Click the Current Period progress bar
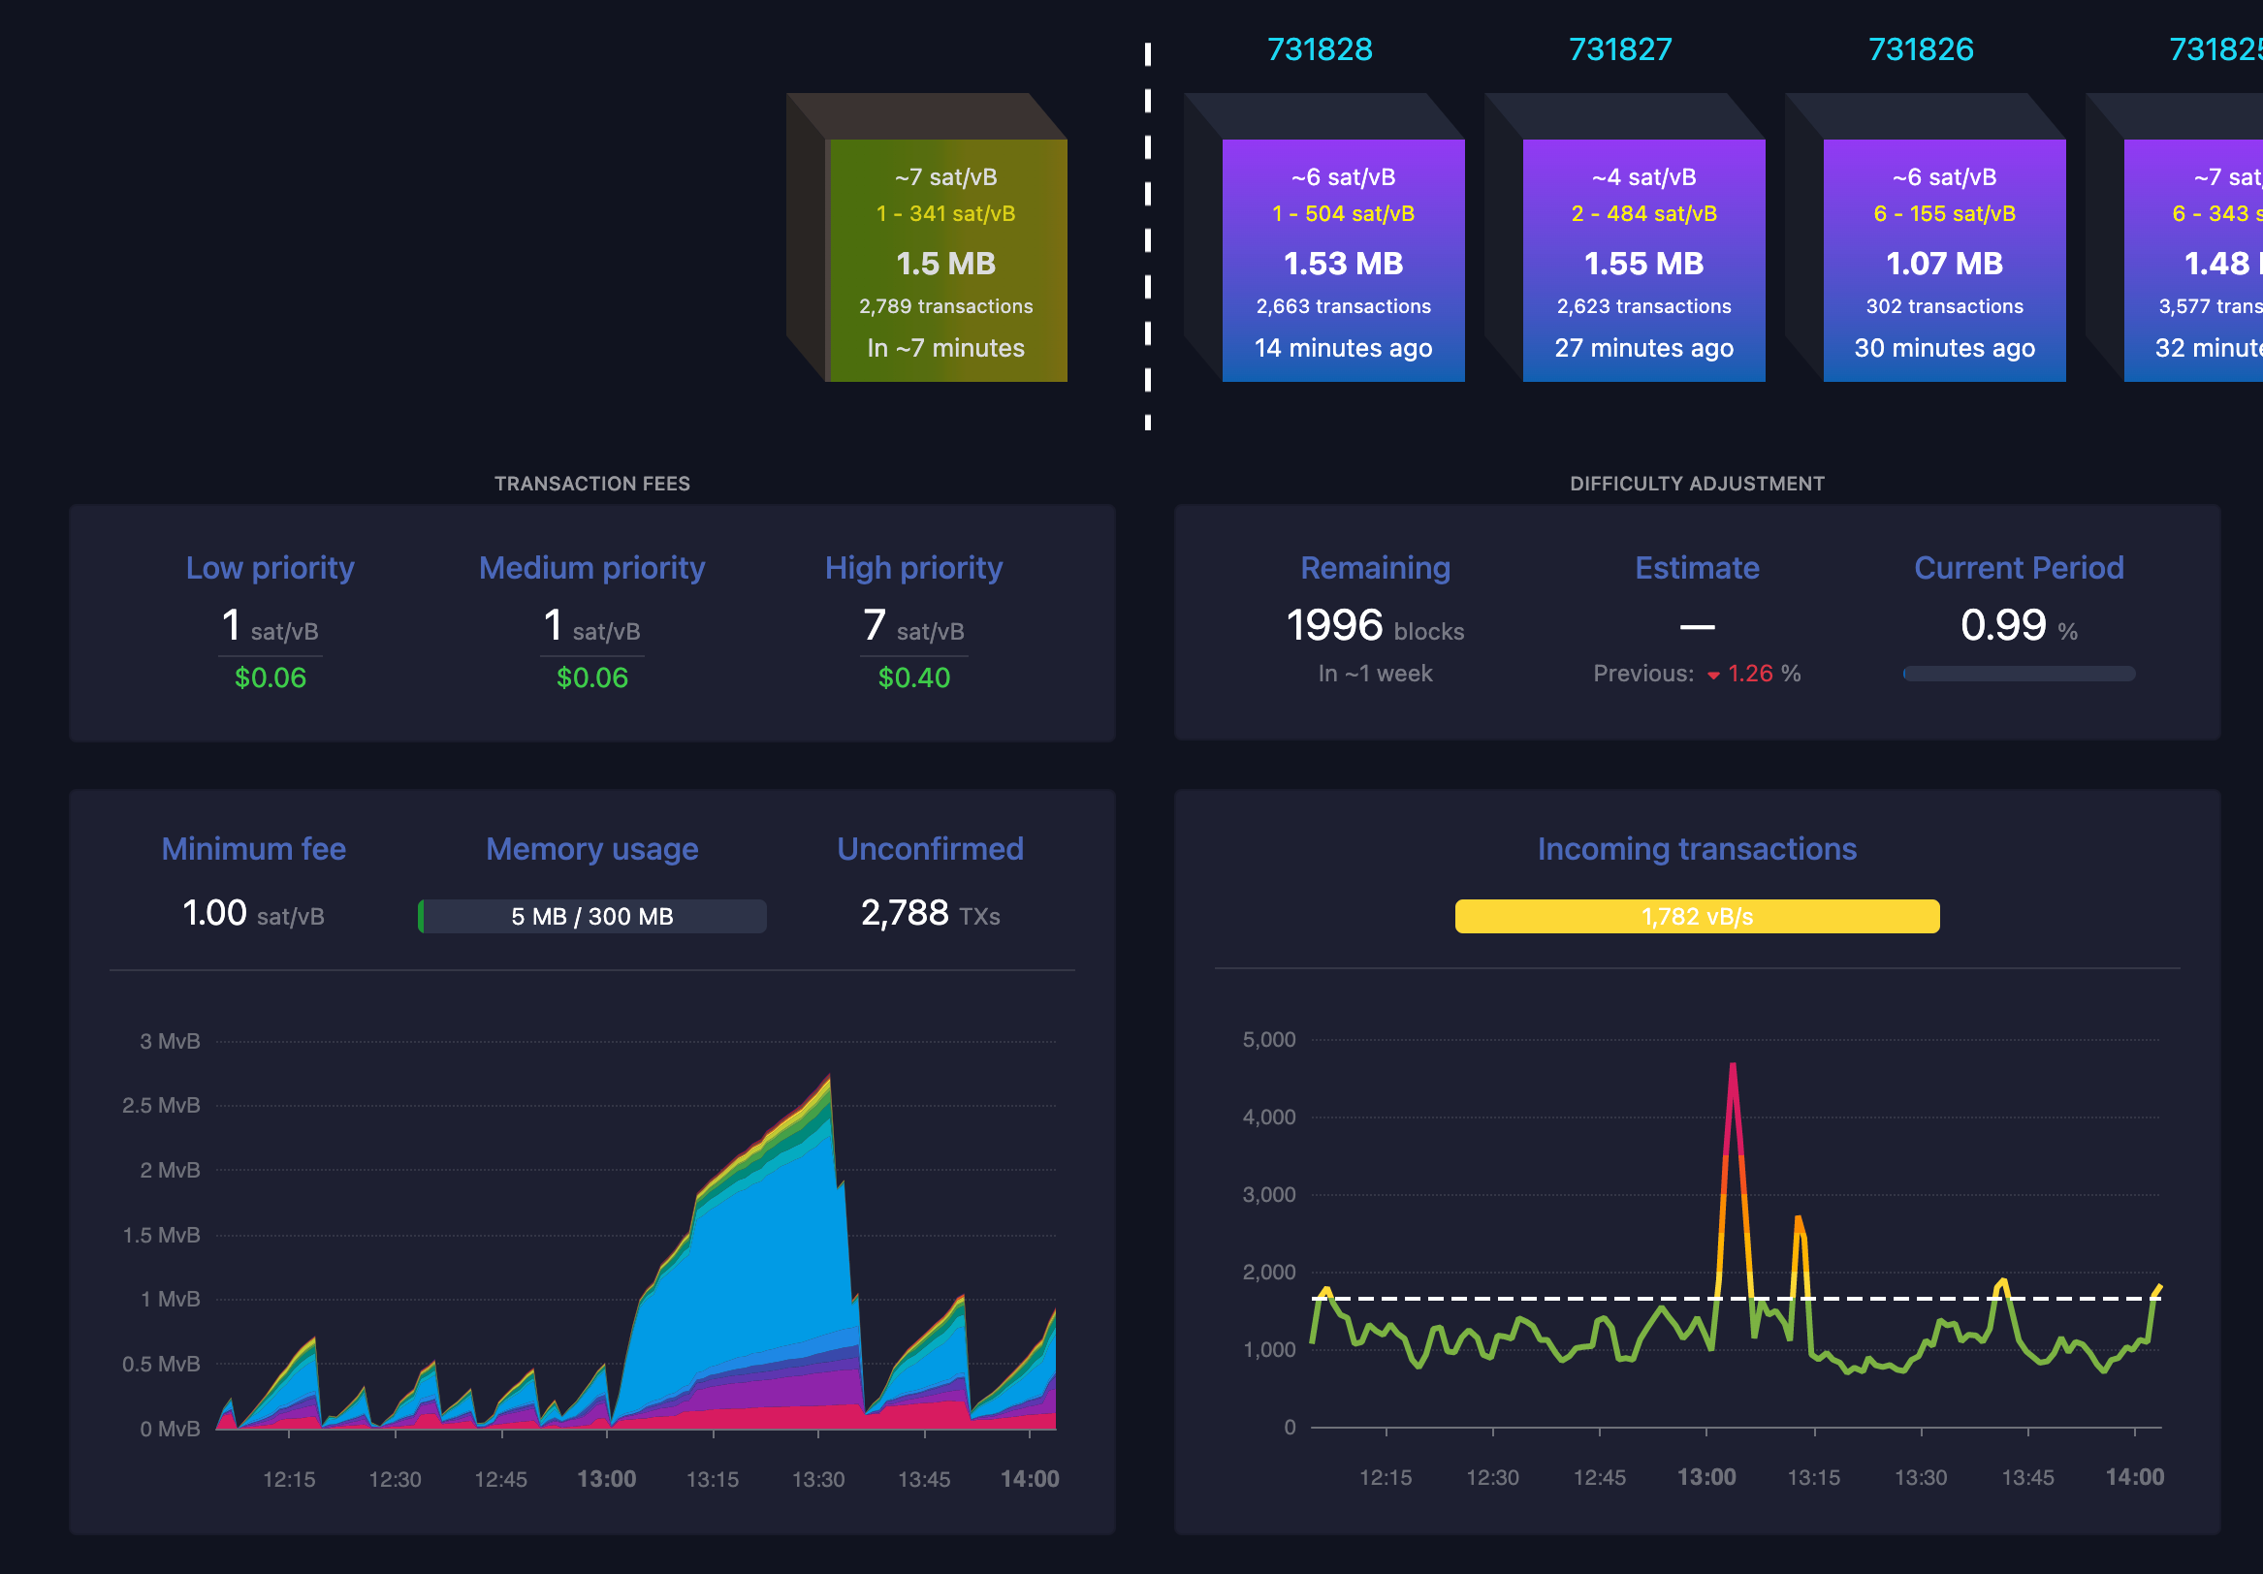This screenshot has width=2263, height=1574. click(x=2019, y=674)
